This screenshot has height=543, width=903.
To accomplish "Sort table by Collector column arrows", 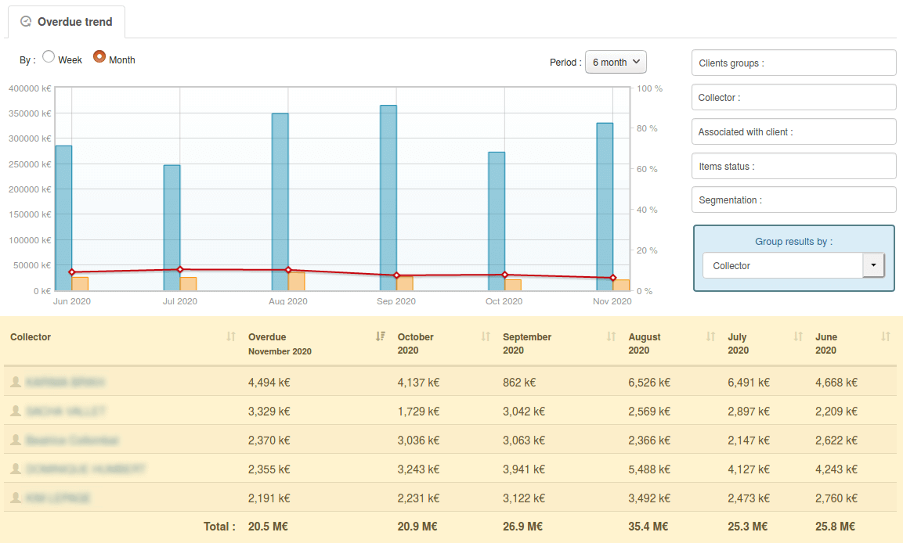I will click(230, 336).
